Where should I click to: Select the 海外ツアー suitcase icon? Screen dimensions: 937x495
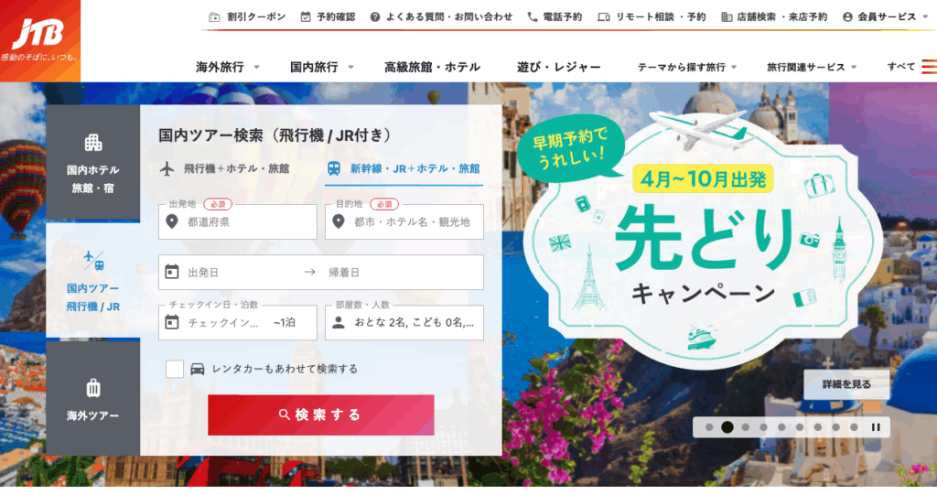point(93,389)
